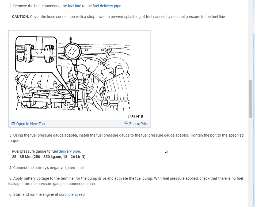Click the 'Open In New Tab' text
The image size is (255, 207).
31,124
